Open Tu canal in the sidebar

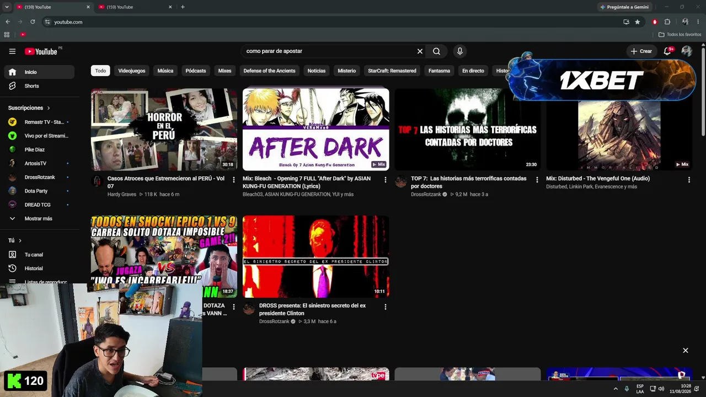click(39, 255)
